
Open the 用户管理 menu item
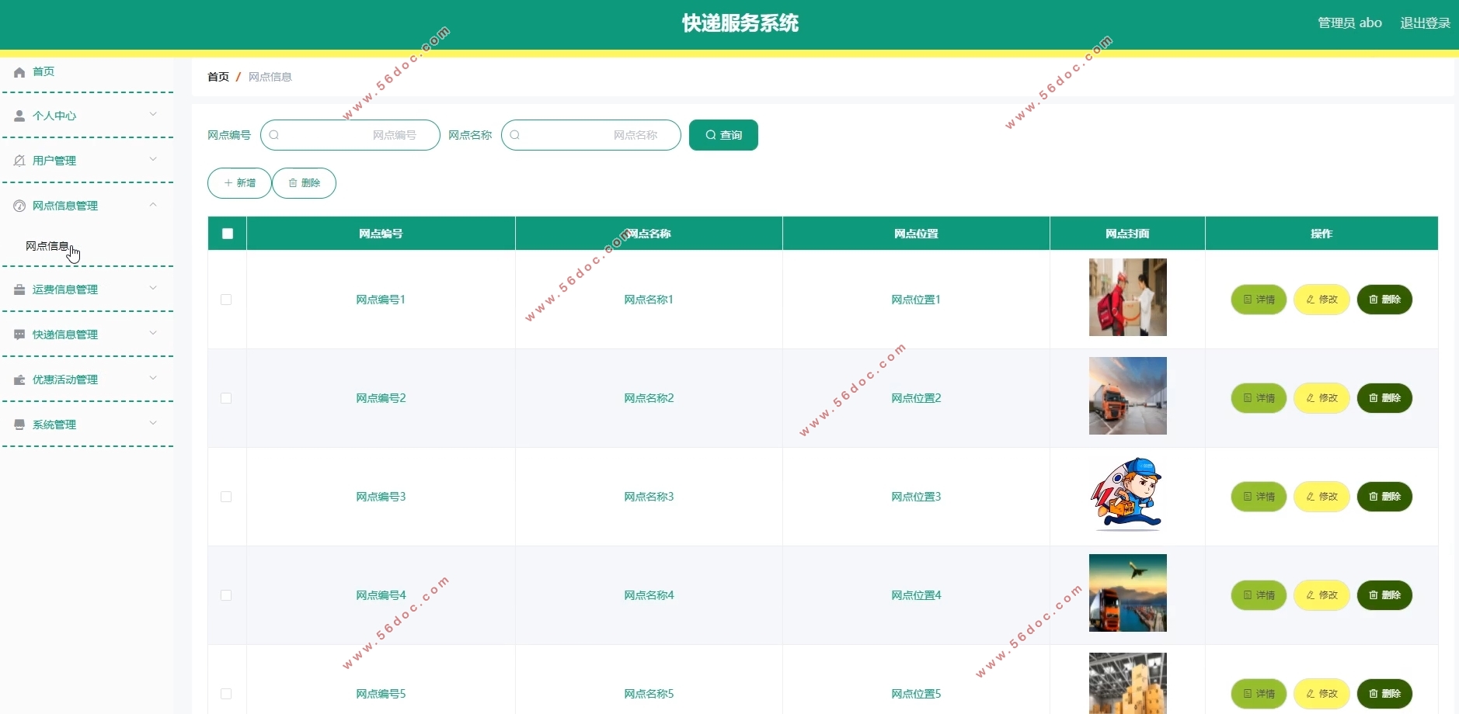(x=54, y=161)
